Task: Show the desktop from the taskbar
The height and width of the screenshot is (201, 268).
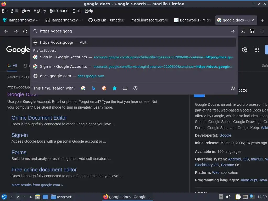Action: pos(45,197)
